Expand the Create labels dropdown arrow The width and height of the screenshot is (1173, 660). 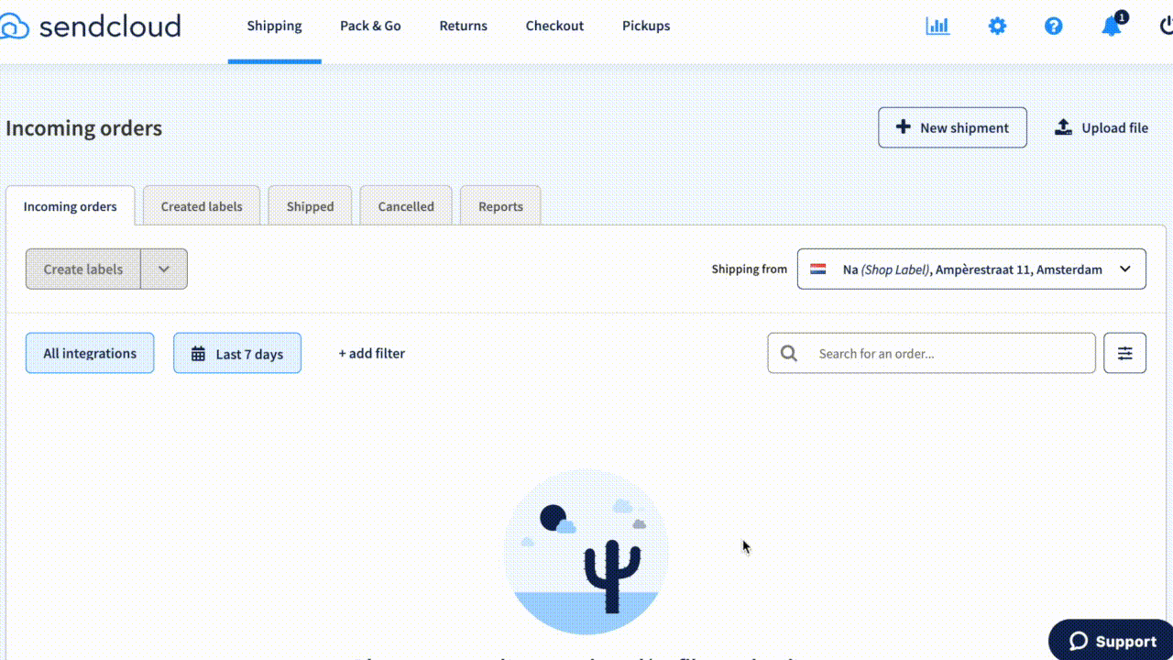point(164,269)
